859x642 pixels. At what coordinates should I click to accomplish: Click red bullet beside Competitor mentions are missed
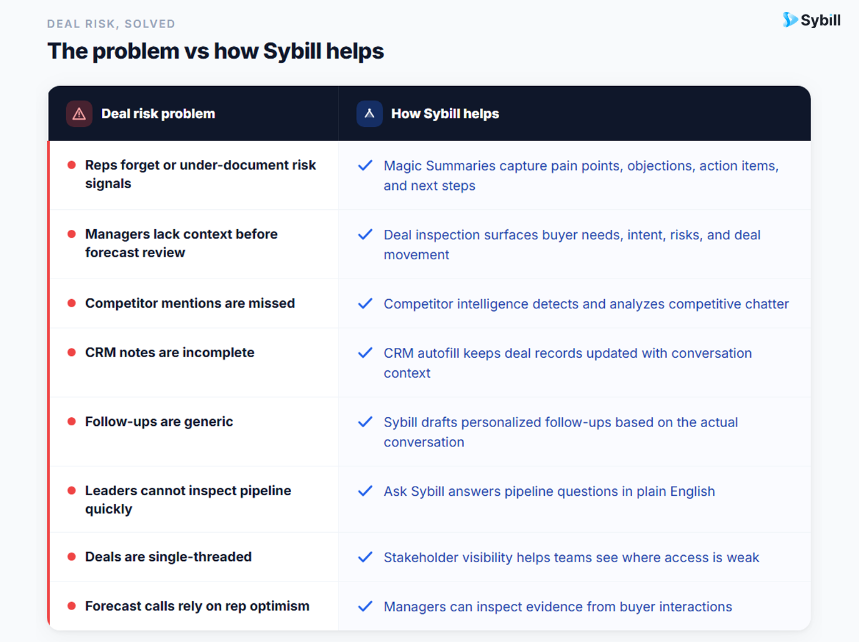click(x=72, y=303)
